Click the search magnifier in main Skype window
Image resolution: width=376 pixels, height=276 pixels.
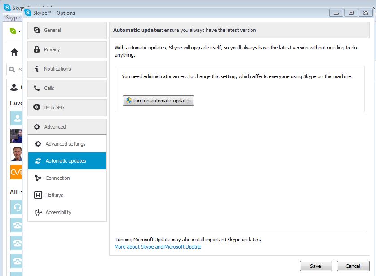click(12, 70)
